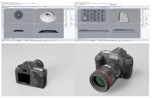Open the Top viewport title menu in left window
This screenshot has height=98, width=152.
(5, 9)
